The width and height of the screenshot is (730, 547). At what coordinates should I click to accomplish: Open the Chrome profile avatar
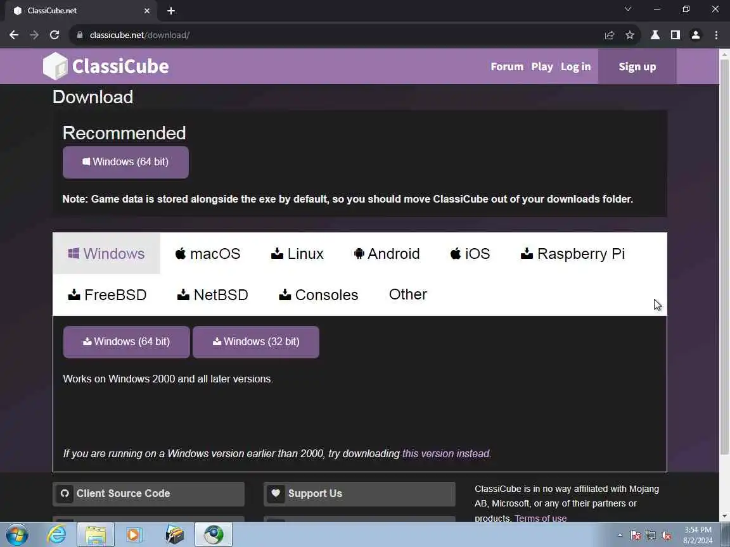click(696, 35)
